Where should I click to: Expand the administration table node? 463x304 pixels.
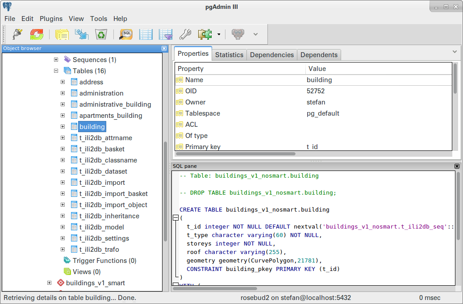[63, 93]
